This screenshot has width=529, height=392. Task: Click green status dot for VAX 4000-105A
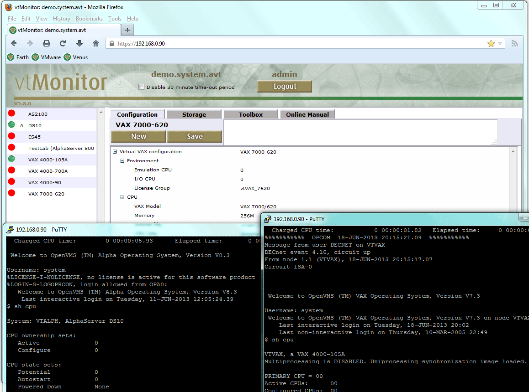[x=12, y=159]
